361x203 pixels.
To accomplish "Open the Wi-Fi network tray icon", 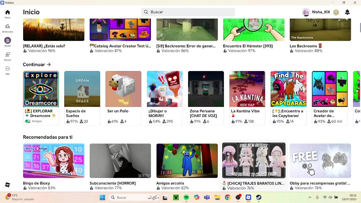I will click(x=325, y=197).
